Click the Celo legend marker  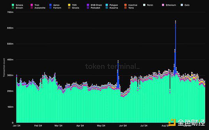[182, 5]
